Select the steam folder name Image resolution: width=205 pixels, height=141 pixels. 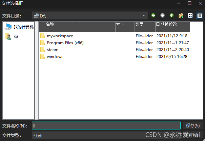(x=52, y=50)
